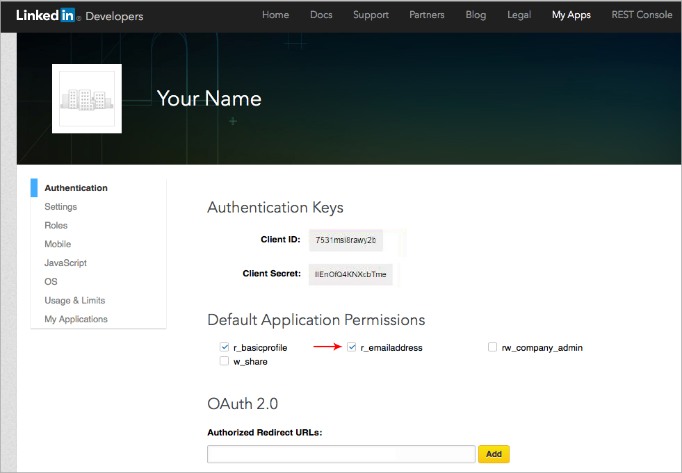This screenshot has width=682, height=473.
Task: Click the company building placeholder image
Action: (x=87, y=99)
